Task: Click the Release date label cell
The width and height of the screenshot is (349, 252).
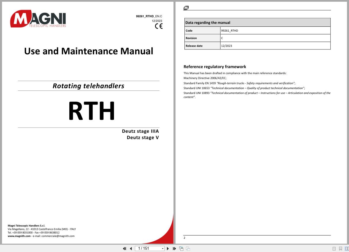Action: click(203, 46)
